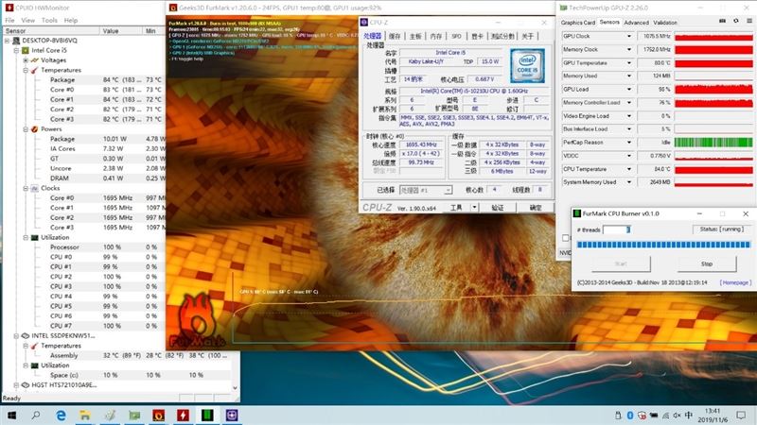Click HWMonitor scrollbar down arrow
The width and height of the screenshot is (757, 425).
[x=235, y=387]
